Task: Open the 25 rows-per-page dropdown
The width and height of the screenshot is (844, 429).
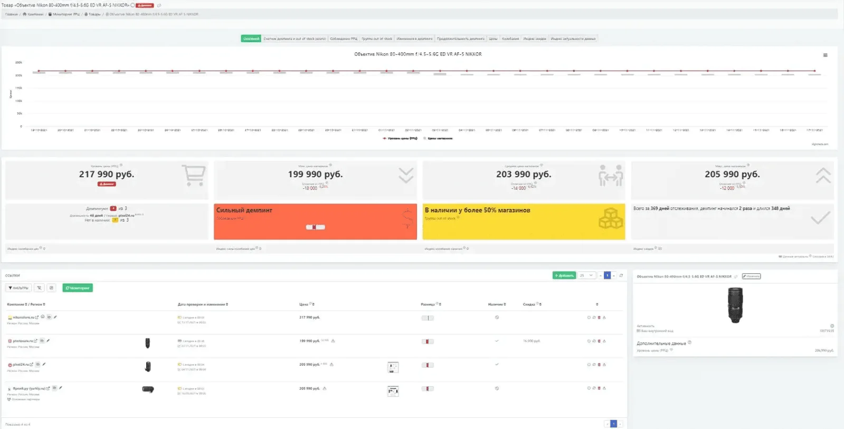Action: point(586,275)
